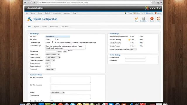Viewport: 187px width, 105px height.
Task: Switch to the Permissions tab
Action: click(x=54, y=27)
